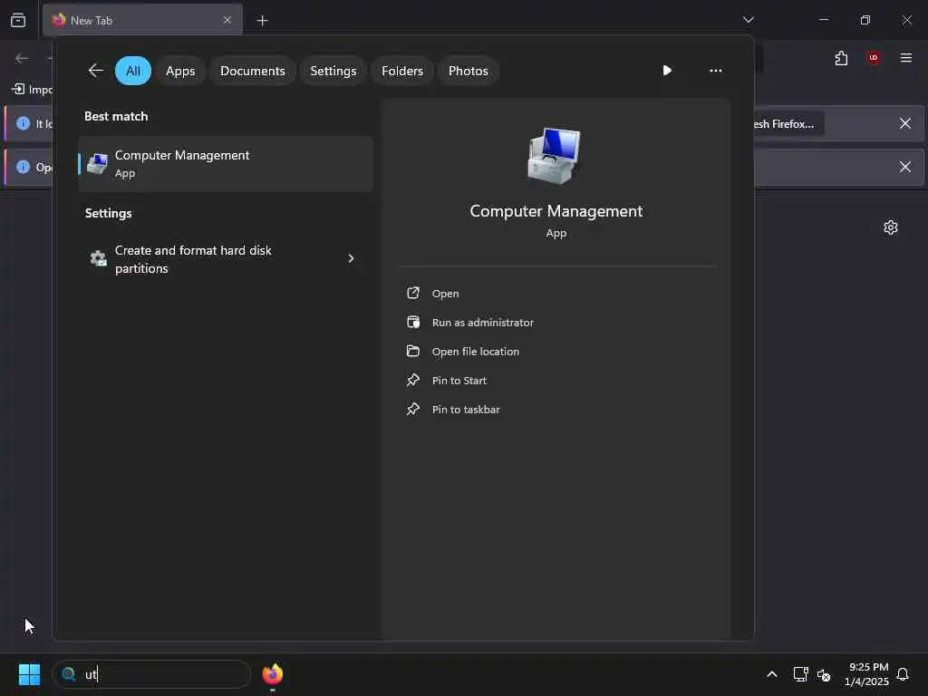Open Computer Management best match result
The height and width of the screenshot is (696, 928).
click(x=226, y=164)
